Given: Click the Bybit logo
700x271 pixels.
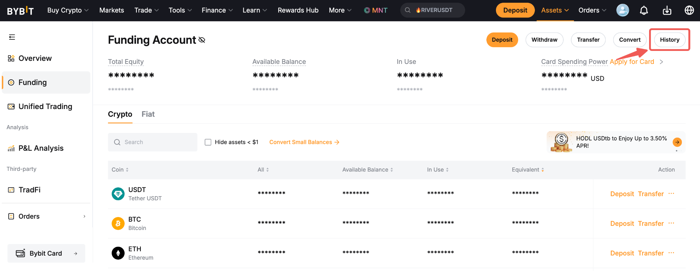Looking at the screenshot, I should 21,11.
